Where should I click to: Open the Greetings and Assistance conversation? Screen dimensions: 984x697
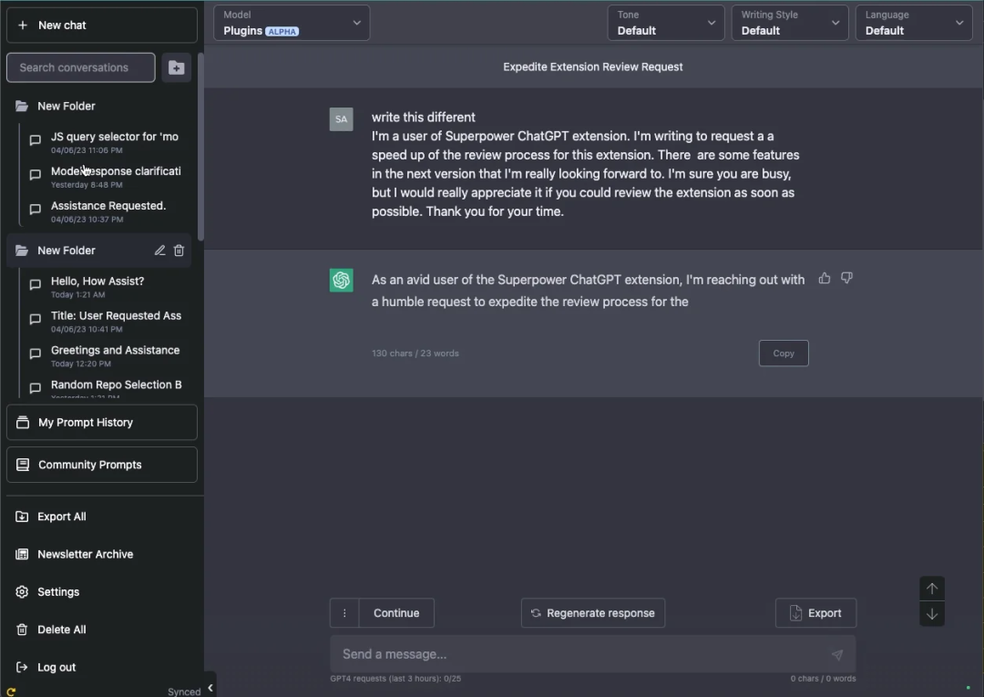click(105, 355)
